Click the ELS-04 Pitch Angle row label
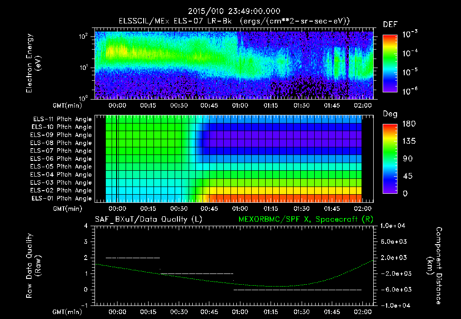Viewport: 461px width, 319px height. click(61, 174)
